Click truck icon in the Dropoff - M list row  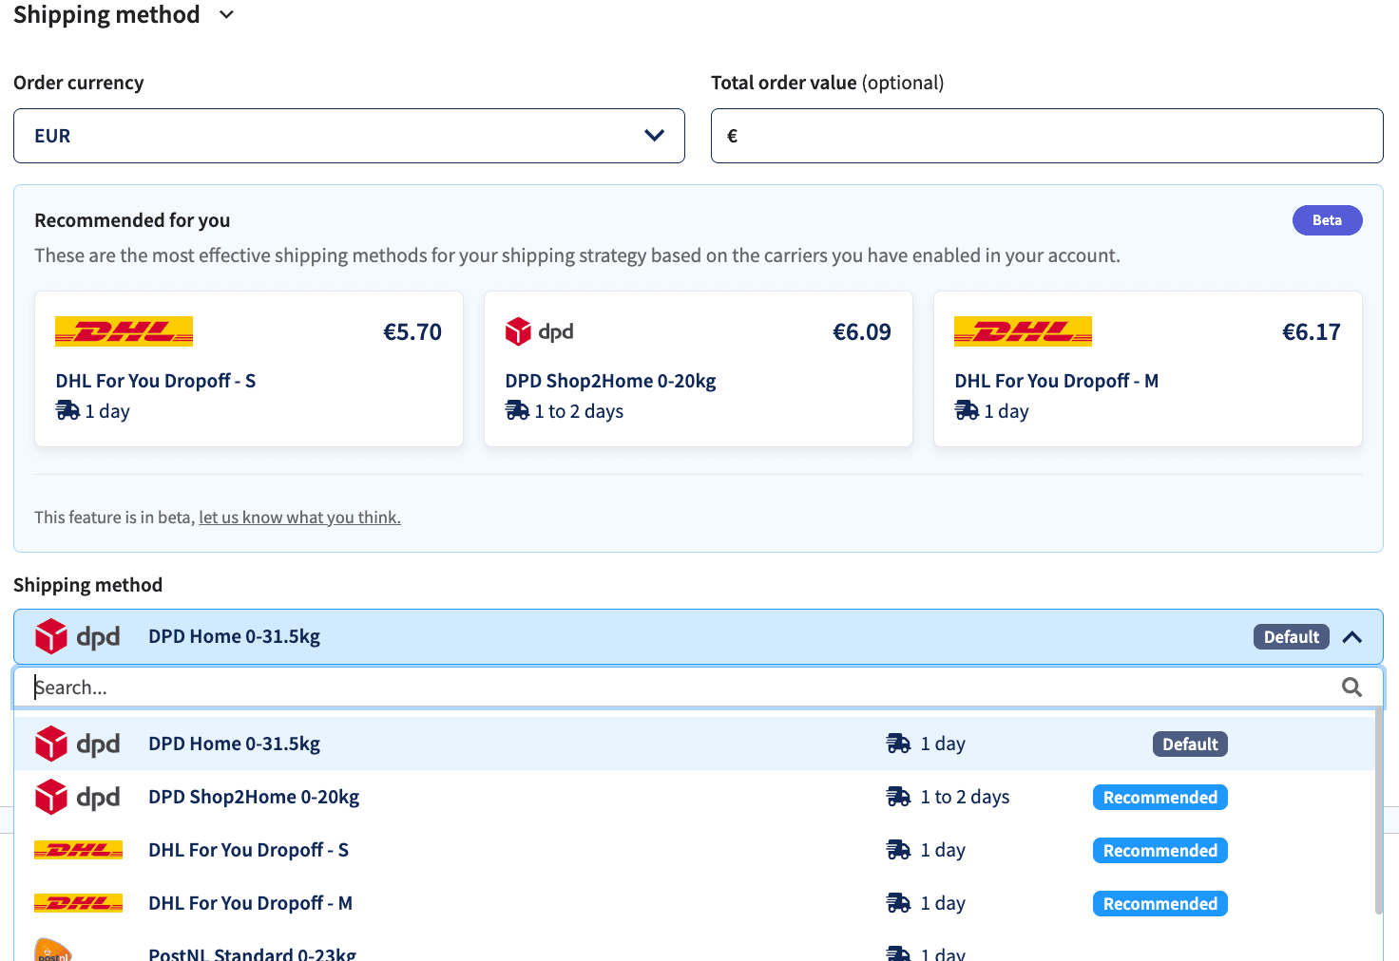click(x=898, y=903)
